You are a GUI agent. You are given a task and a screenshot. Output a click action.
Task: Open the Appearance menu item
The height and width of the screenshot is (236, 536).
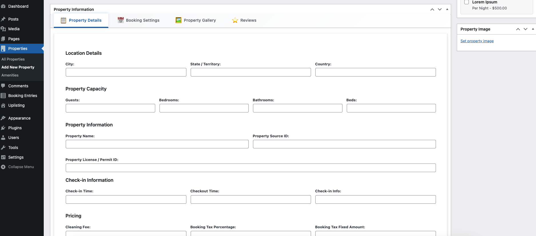pyautogui.click(x=22, y=118)
